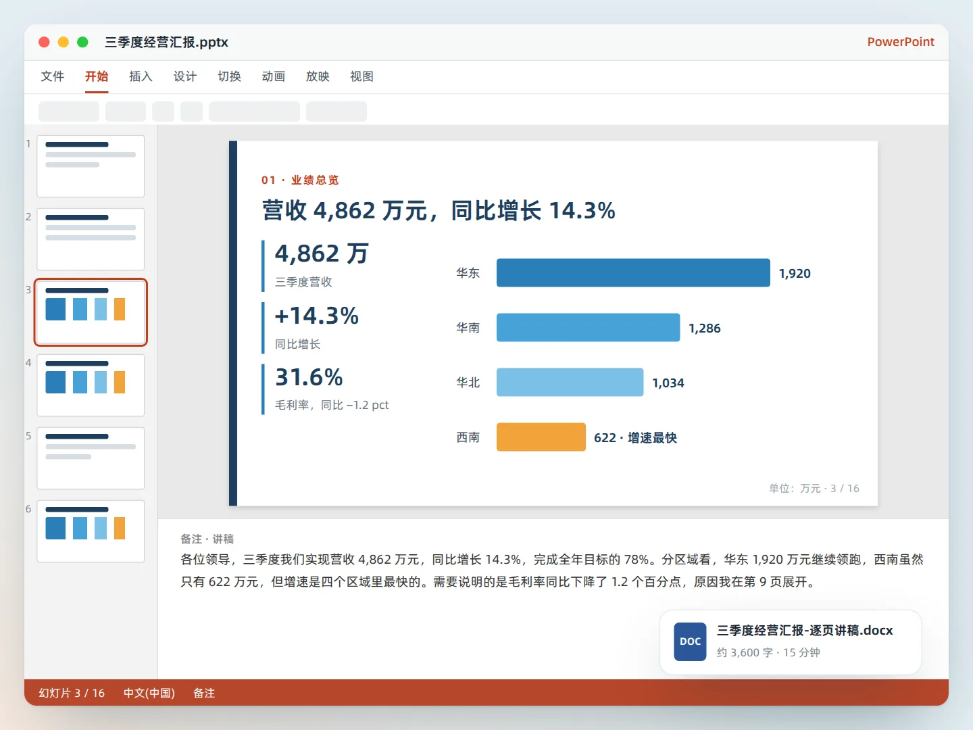Click the 同比增长 caption

coord(297,344)
